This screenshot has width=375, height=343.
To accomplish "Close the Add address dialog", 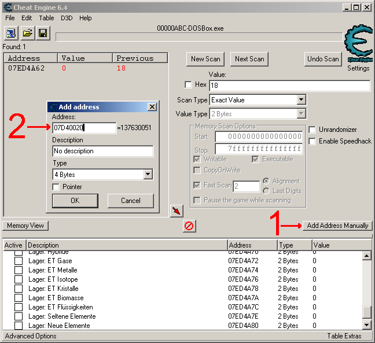I will [152, 107].
